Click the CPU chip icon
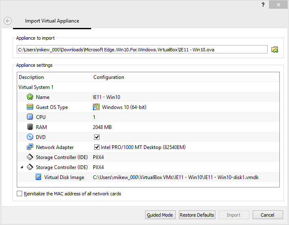The height and width of the screenshot is (225, 289). pyautogui.click(x=30, y=117)
